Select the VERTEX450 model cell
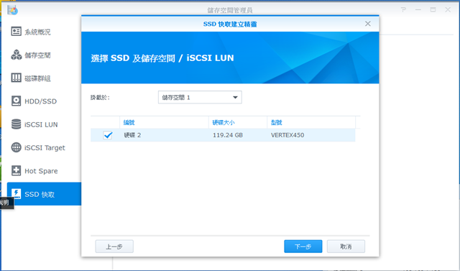This screenshot has width=460, height=271. tap(287, 135)
